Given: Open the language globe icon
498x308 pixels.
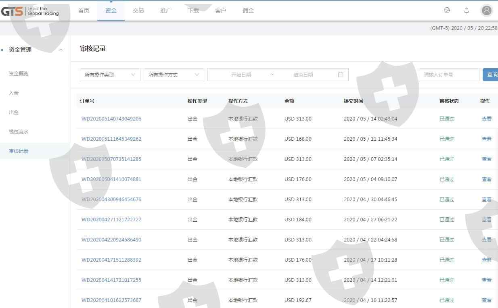Looking at the screenshot, I should point(447,10).
